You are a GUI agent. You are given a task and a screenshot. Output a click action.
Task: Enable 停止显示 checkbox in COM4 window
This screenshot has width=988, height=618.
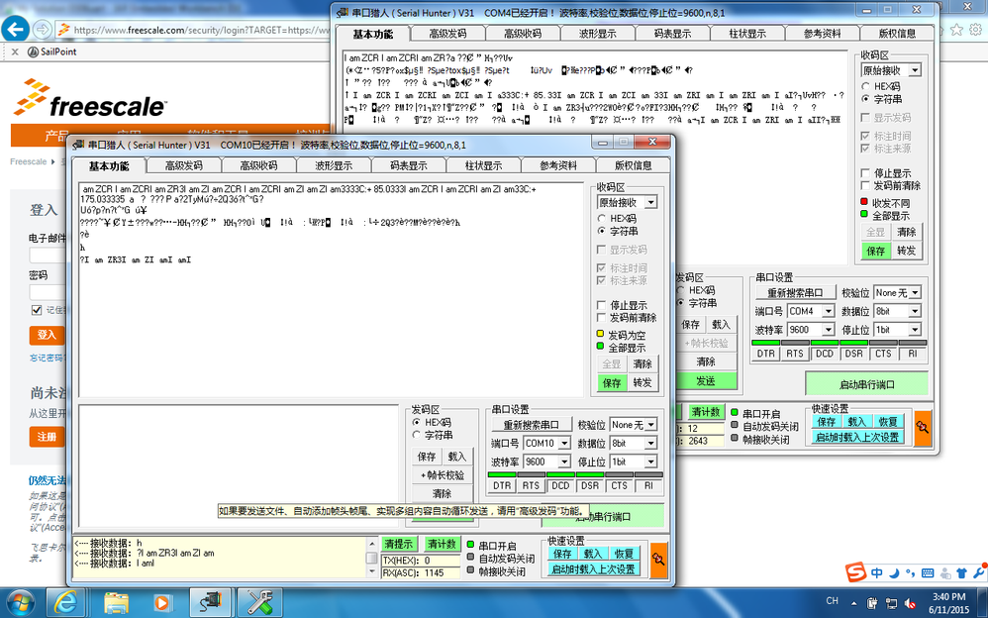pos(866,172)
